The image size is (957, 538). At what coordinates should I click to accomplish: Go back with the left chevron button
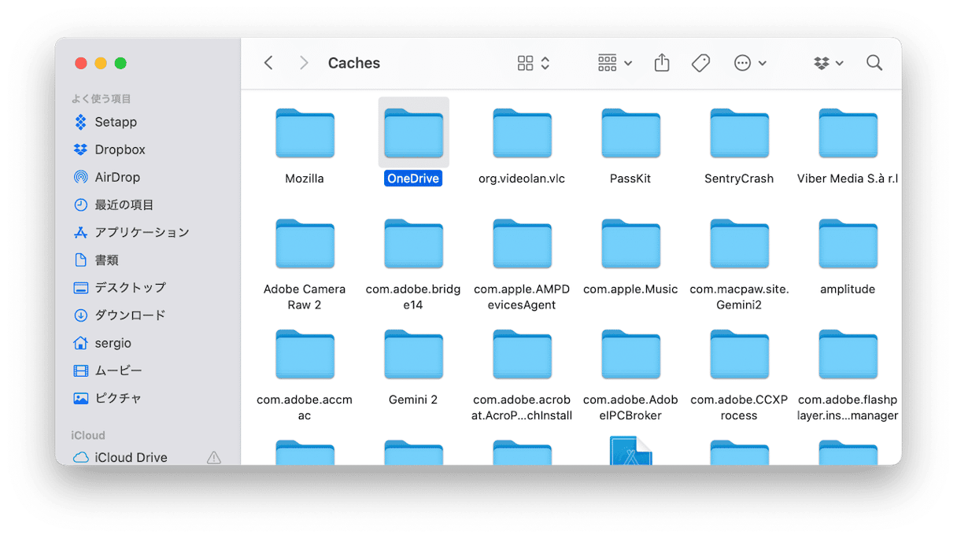(268, 63)
